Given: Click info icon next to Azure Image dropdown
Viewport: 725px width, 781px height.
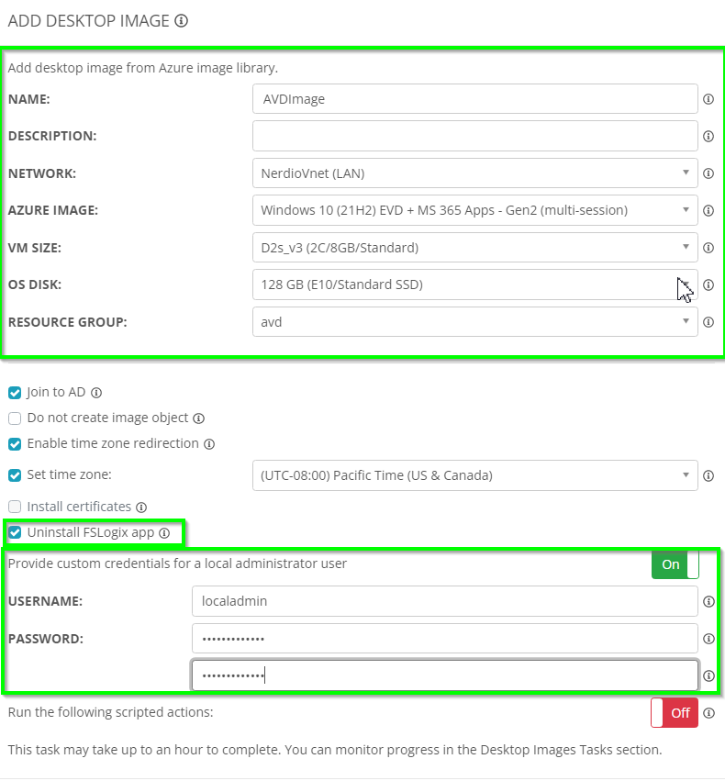Looking at the screenshot, I should [708, 211].
